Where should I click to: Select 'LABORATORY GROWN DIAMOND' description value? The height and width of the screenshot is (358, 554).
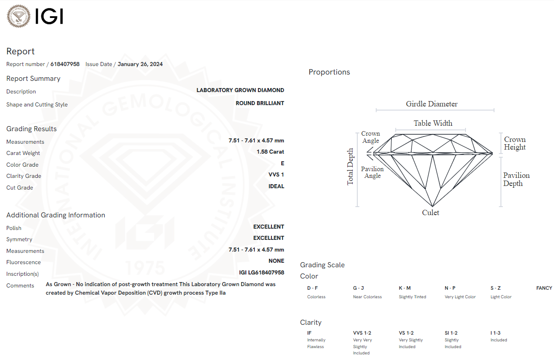click(240, 90)
